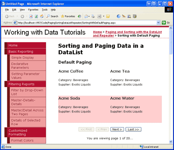The height and width of the screenshot is (150, 174).
Task: Click the Next > paging button
Action: (117, 129)
